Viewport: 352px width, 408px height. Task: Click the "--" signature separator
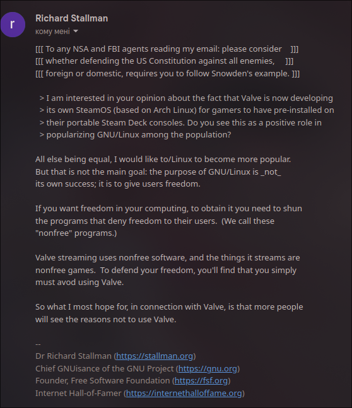[x=38, y=344]
